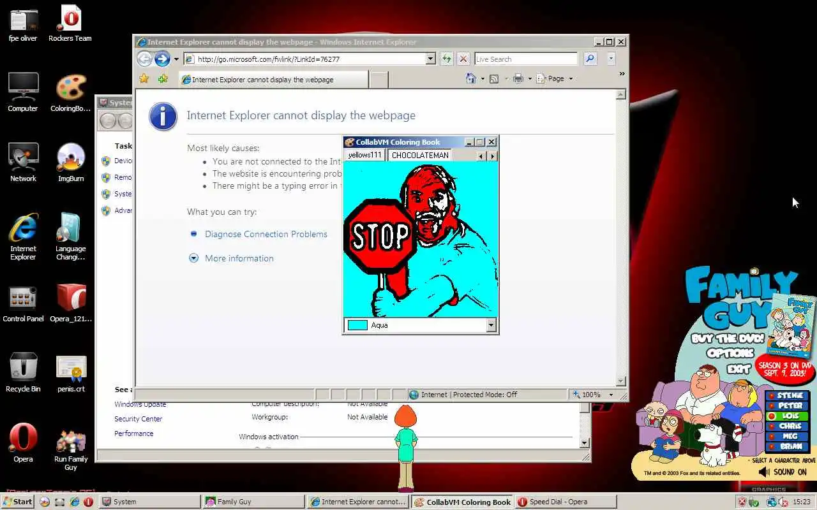Image resolution: width=817 pixels, height=510 pixels.
Task: Click the Refresh button in Internet Explorer
Action: tap(447, 59)
